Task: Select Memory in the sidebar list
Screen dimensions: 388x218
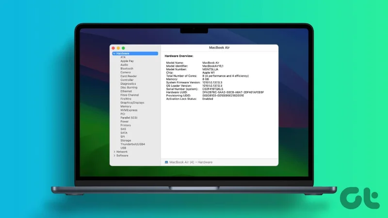Action: tap(126, 106)
